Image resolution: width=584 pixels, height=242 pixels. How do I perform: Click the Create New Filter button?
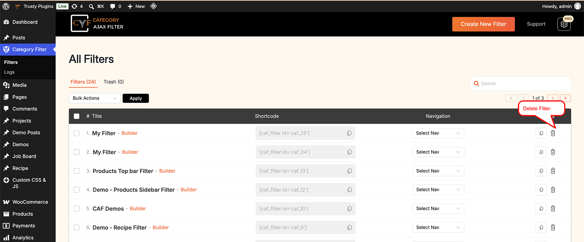(x=483, y=24)
